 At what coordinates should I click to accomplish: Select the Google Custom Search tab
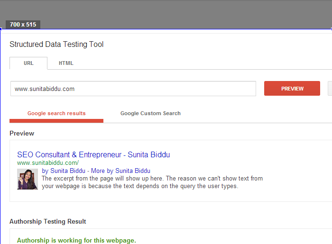point(150,113)
